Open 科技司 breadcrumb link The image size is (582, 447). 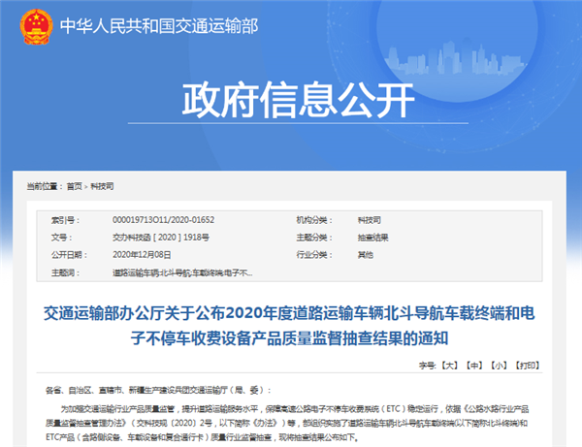point(102,185)
